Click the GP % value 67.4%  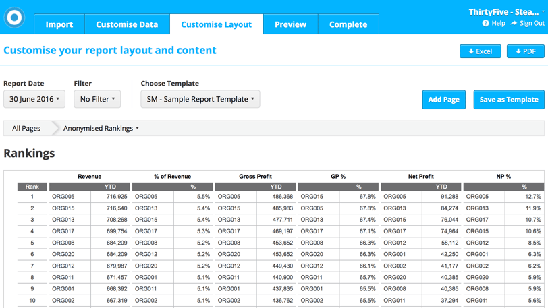367,220
